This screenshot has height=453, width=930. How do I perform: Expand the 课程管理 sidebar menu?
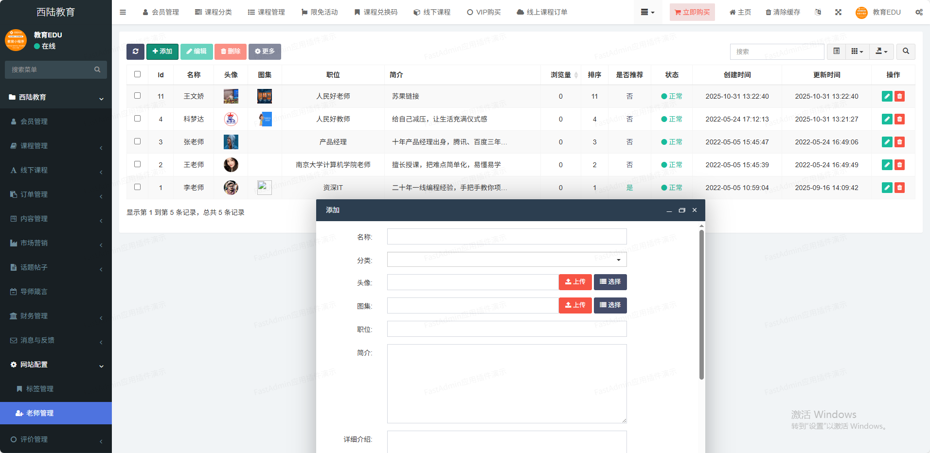[56, 146]
